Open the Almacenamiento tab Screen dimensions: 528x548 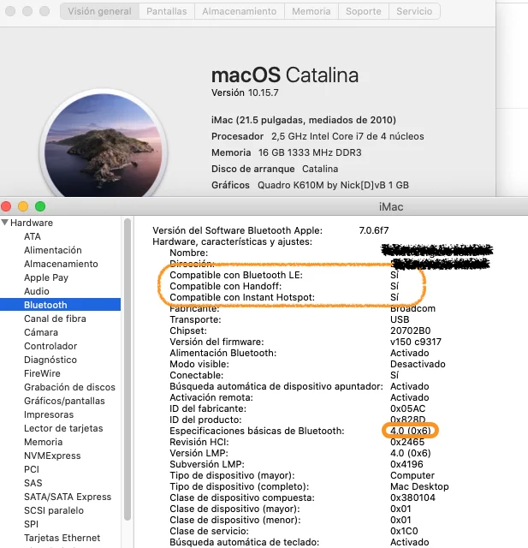click(x=240, y=11)
